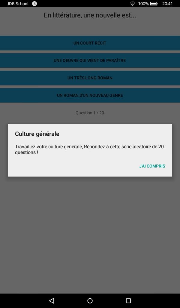Choose the answer UN COURT RÉCIT
Screen dimensions: 180x308
pos(90,43)
